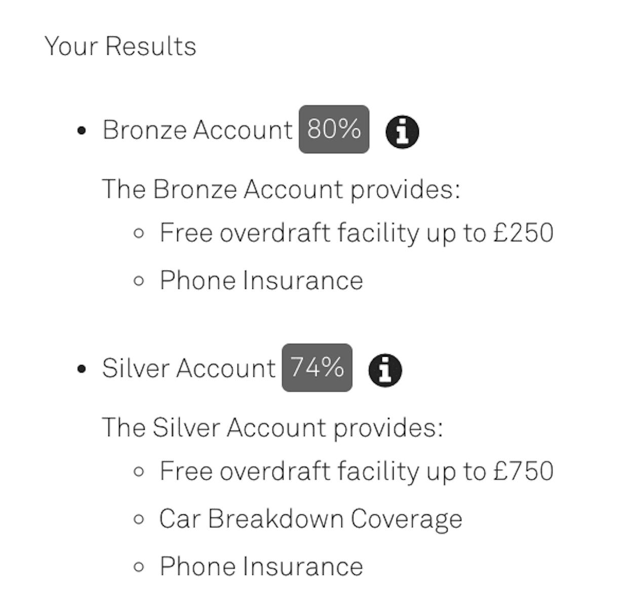The height and width of the screenshot is (604, 628).
Task: Click the hollow bullet before Car Breakdown Coverage
Action: [139, 519]
